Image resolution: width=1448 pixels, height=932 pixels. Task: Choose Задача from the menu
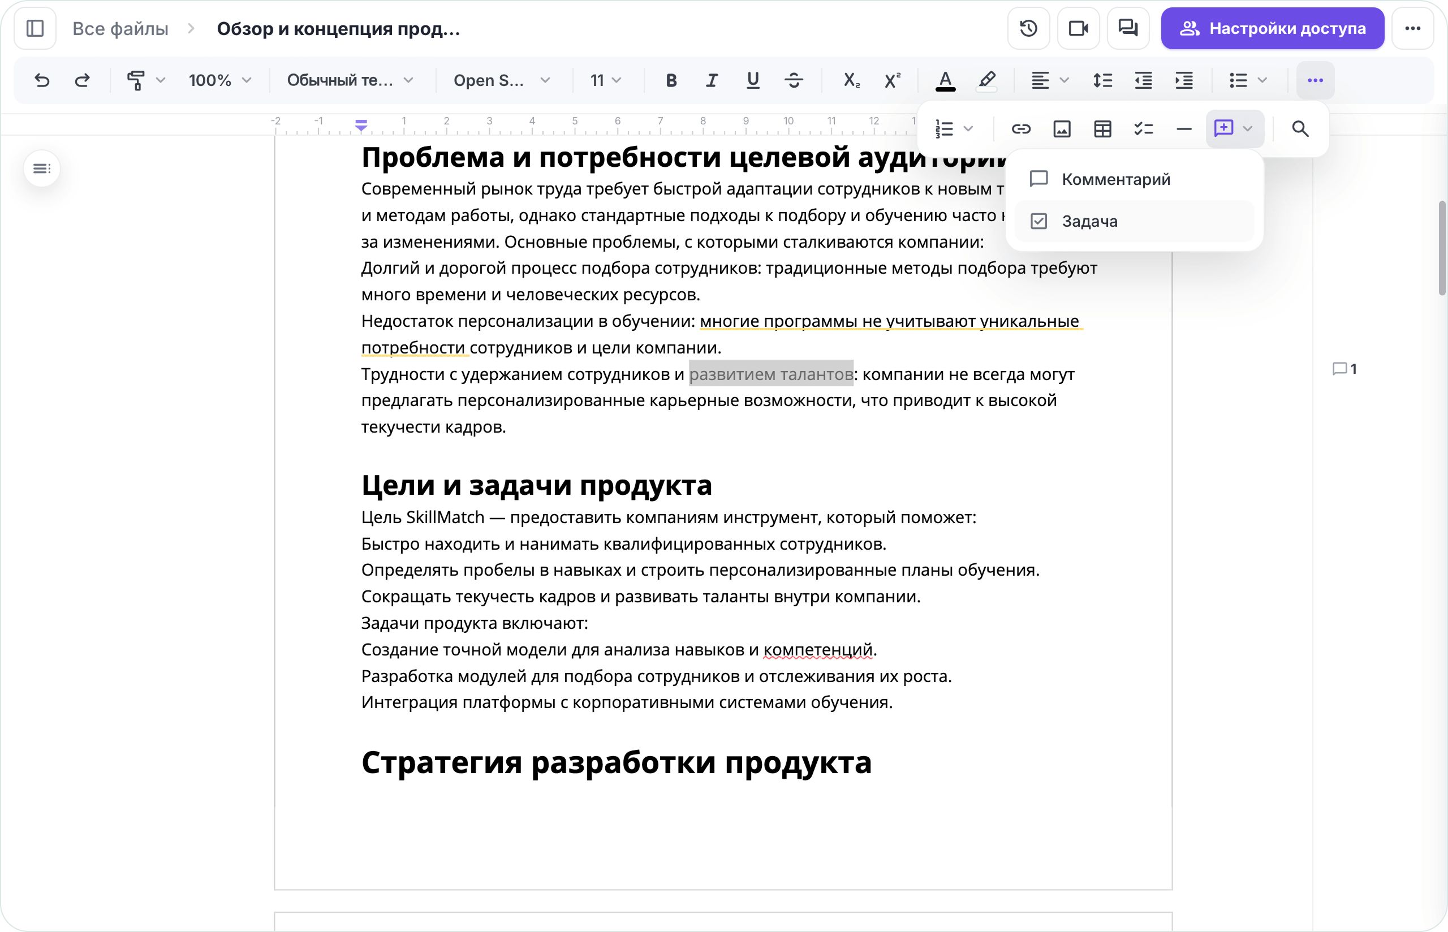click(1134, 222)
